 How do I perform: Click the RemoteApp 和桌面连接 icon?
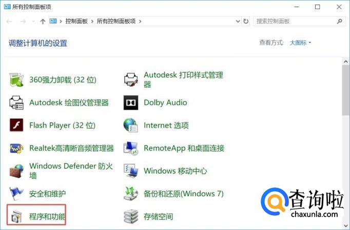tap(131, 148)
